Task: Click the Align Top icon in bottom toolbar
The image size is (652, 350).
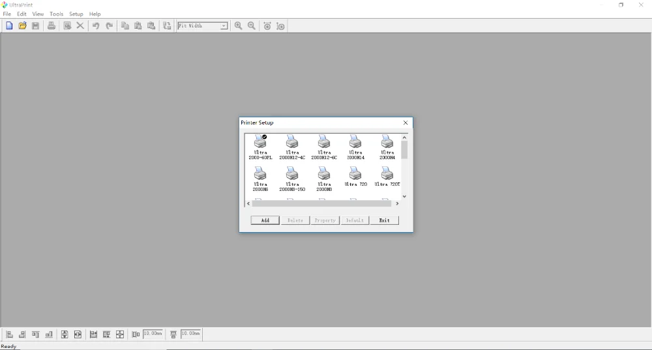Action: tap(36, 334)
